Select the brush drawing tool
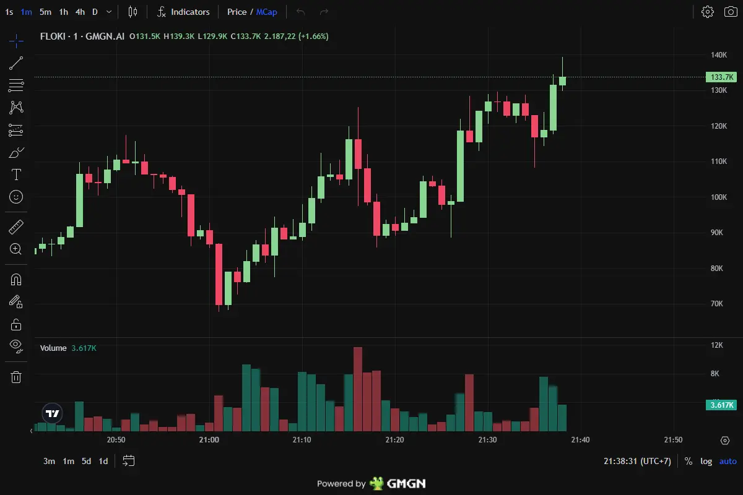This screenshot has width=743, height=495. (16, 152)
